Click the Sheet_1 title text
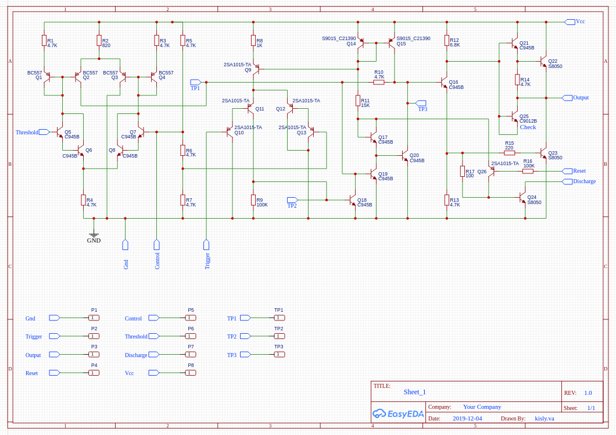Viewport: 616px width, 435px height. pos(415,391)
